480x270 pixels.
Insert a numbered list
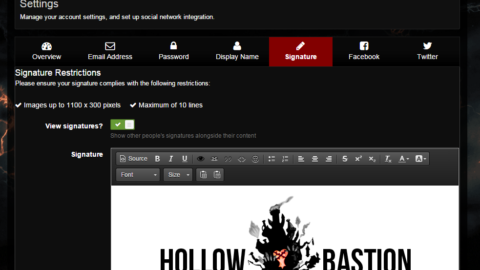click(x=285, y=159)
